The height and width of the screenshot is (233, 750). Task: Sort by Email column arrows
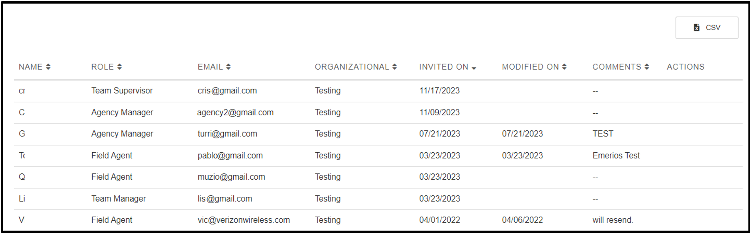[x=229, y=67]
